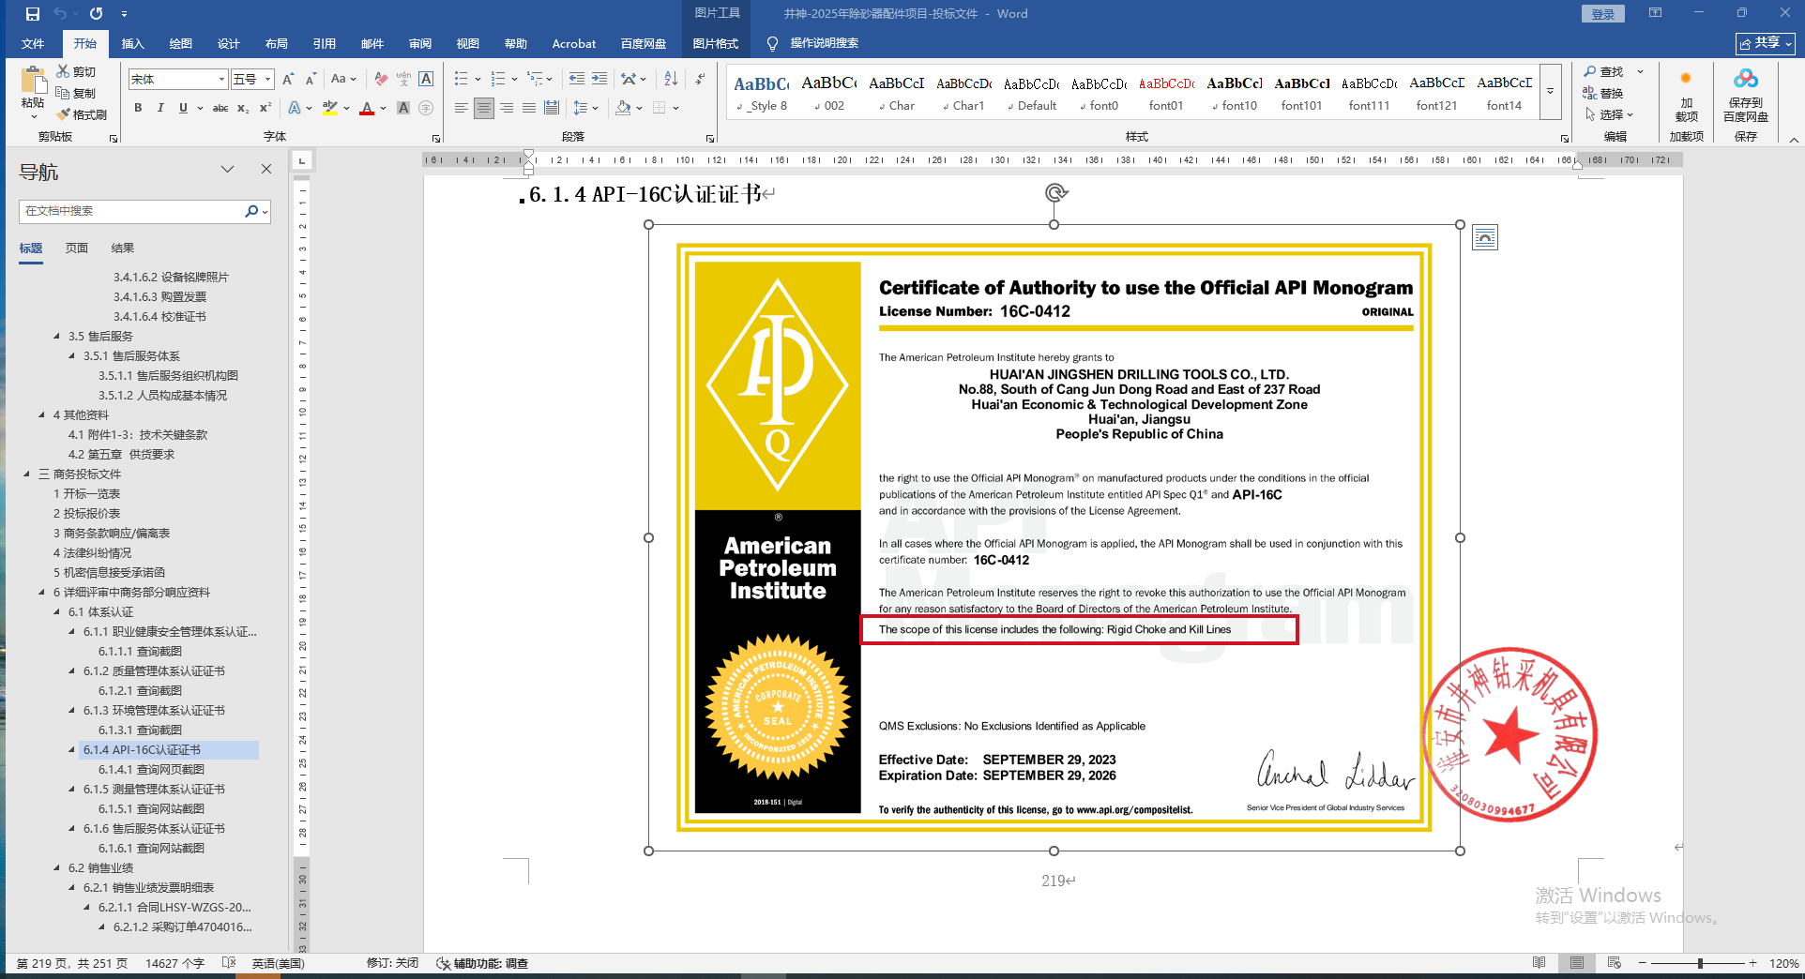
Task: Click the 共享 share button
Action: click(x=1766, y=43)
